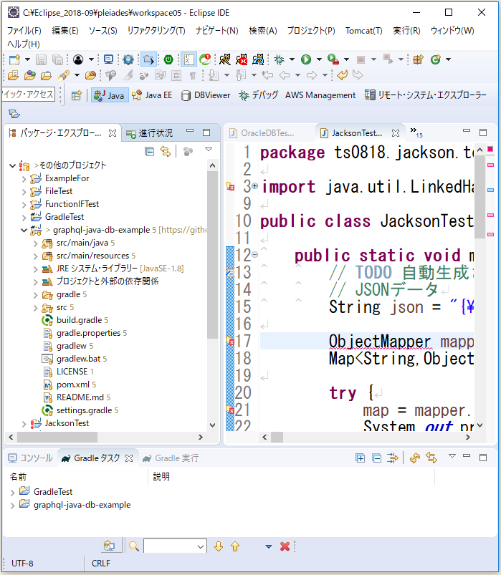
Task: Restart Tomcat using the third cat icon
Action: click(x=258, y=59)
